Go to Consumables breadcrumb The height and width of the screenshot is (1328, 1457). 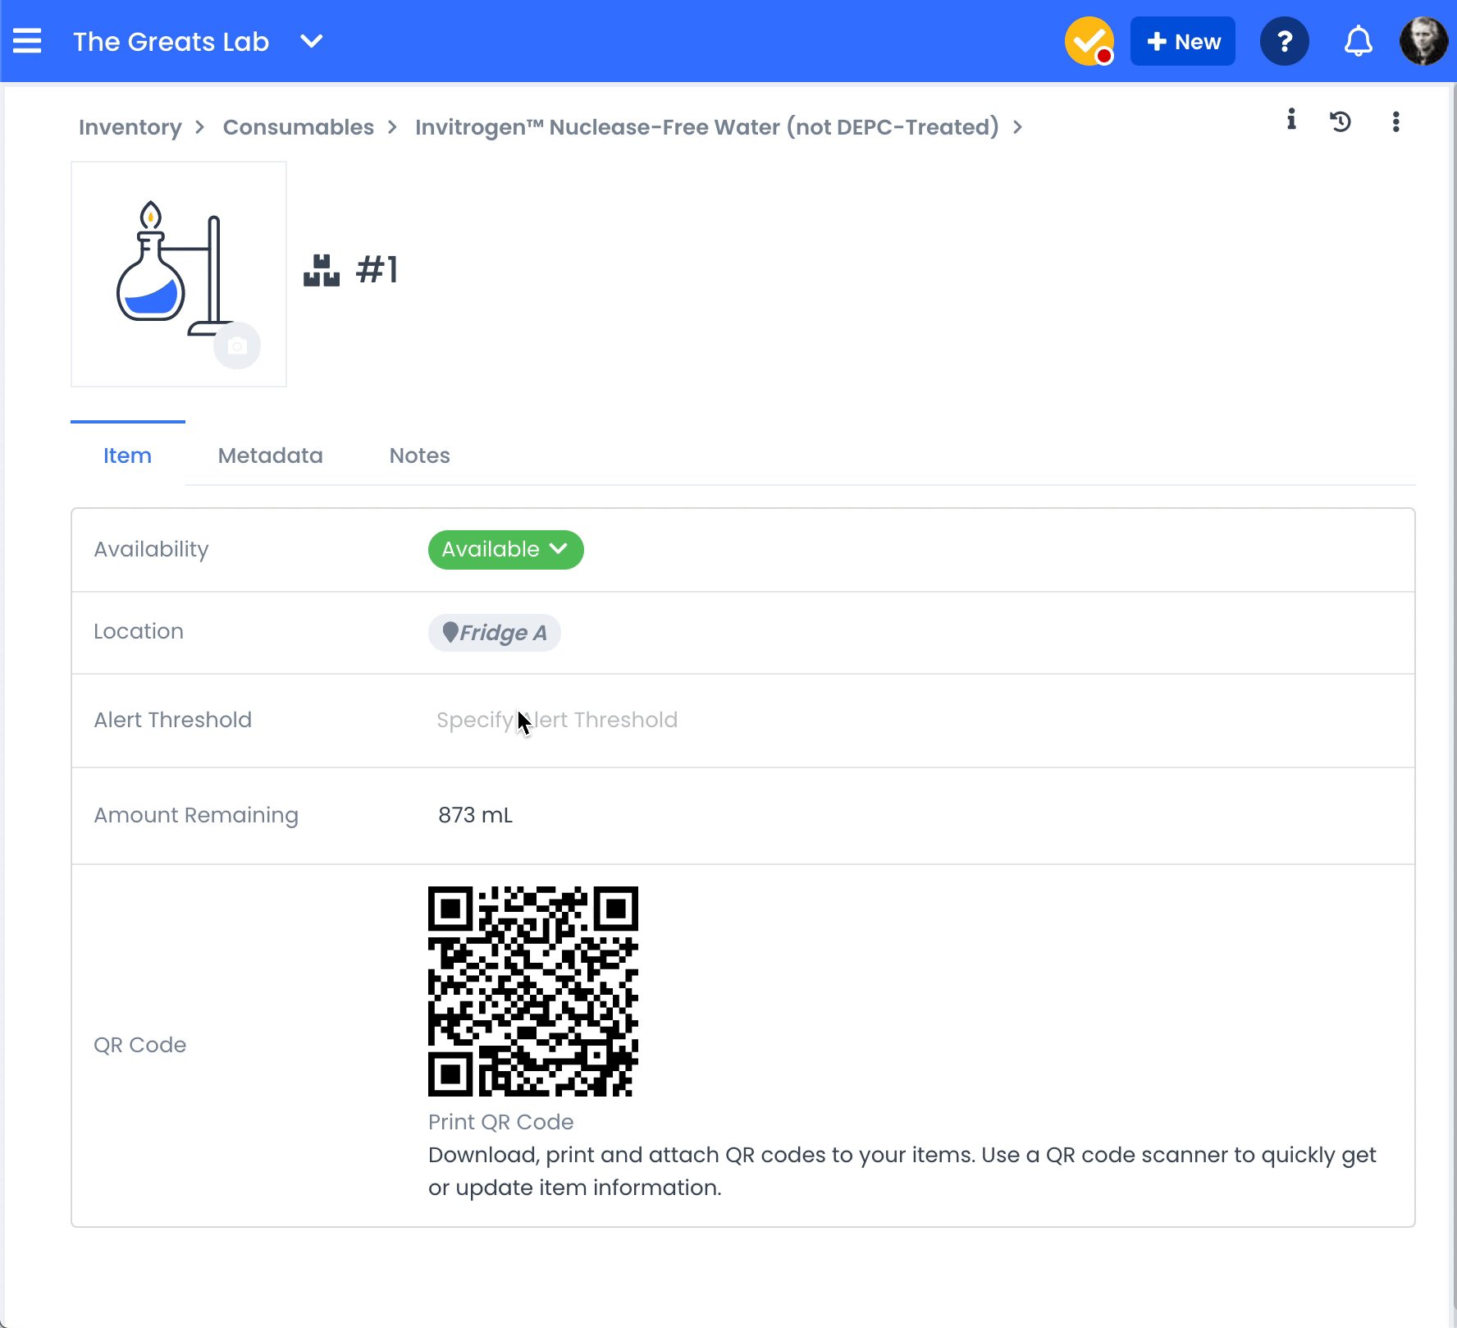tap(299, 127)
